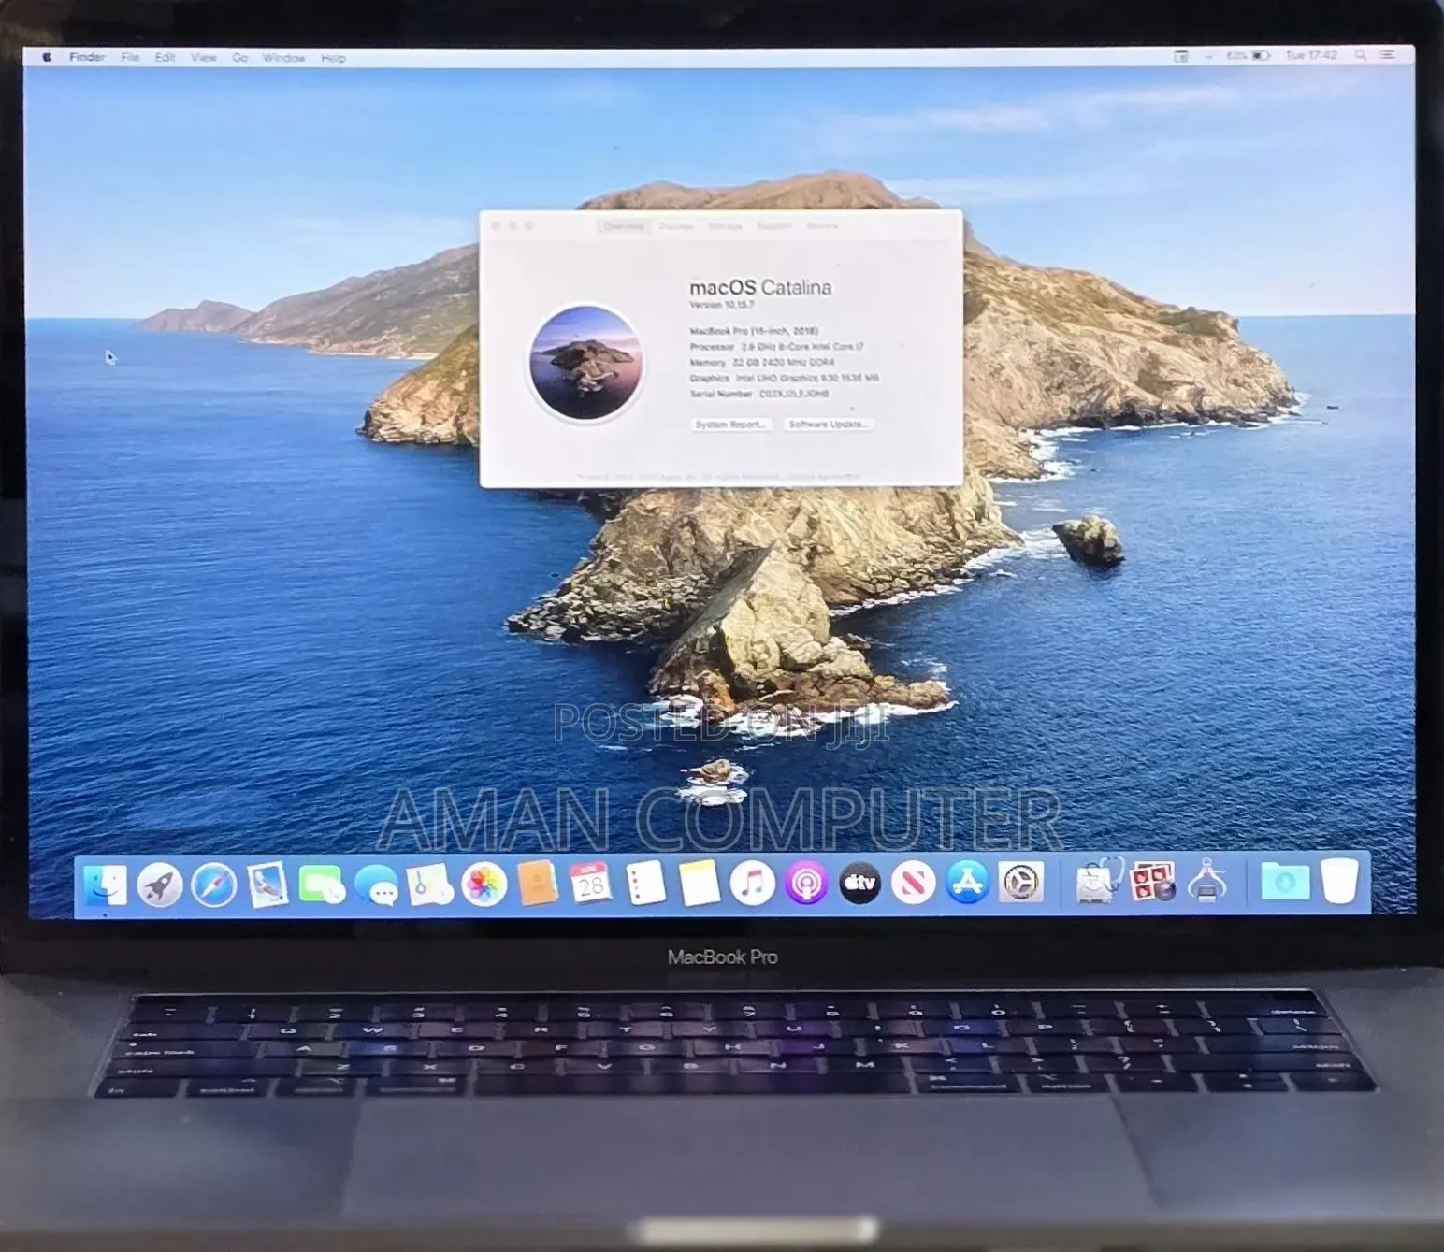
Task: Open Music note icon in Dock
Action: coord(752,884)
